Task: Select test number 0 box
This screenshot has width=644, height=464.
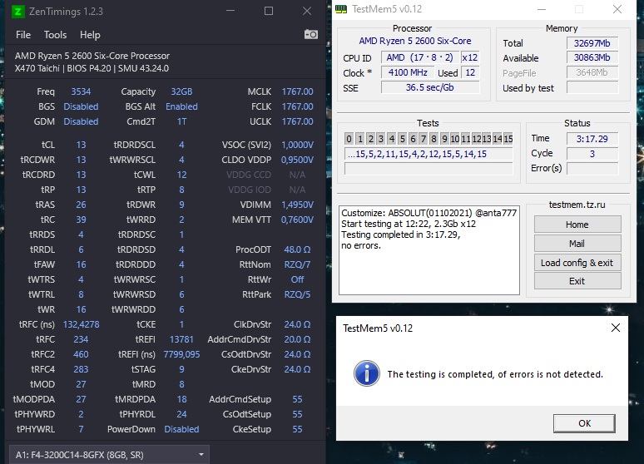Action: pyautogui.click(x=349, y=139)
